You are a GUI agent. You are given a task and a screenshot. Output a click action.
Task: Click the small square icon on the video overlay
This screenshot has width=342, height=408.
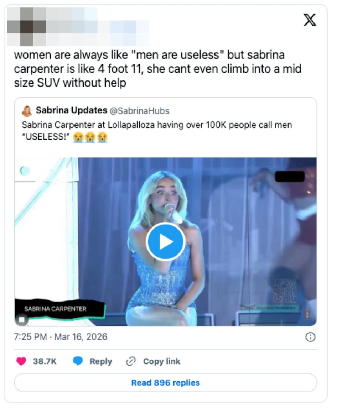[21, 320]
